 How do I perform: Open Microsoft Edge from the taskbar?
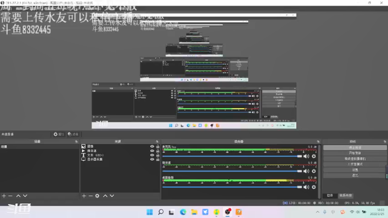click(183, 212)
